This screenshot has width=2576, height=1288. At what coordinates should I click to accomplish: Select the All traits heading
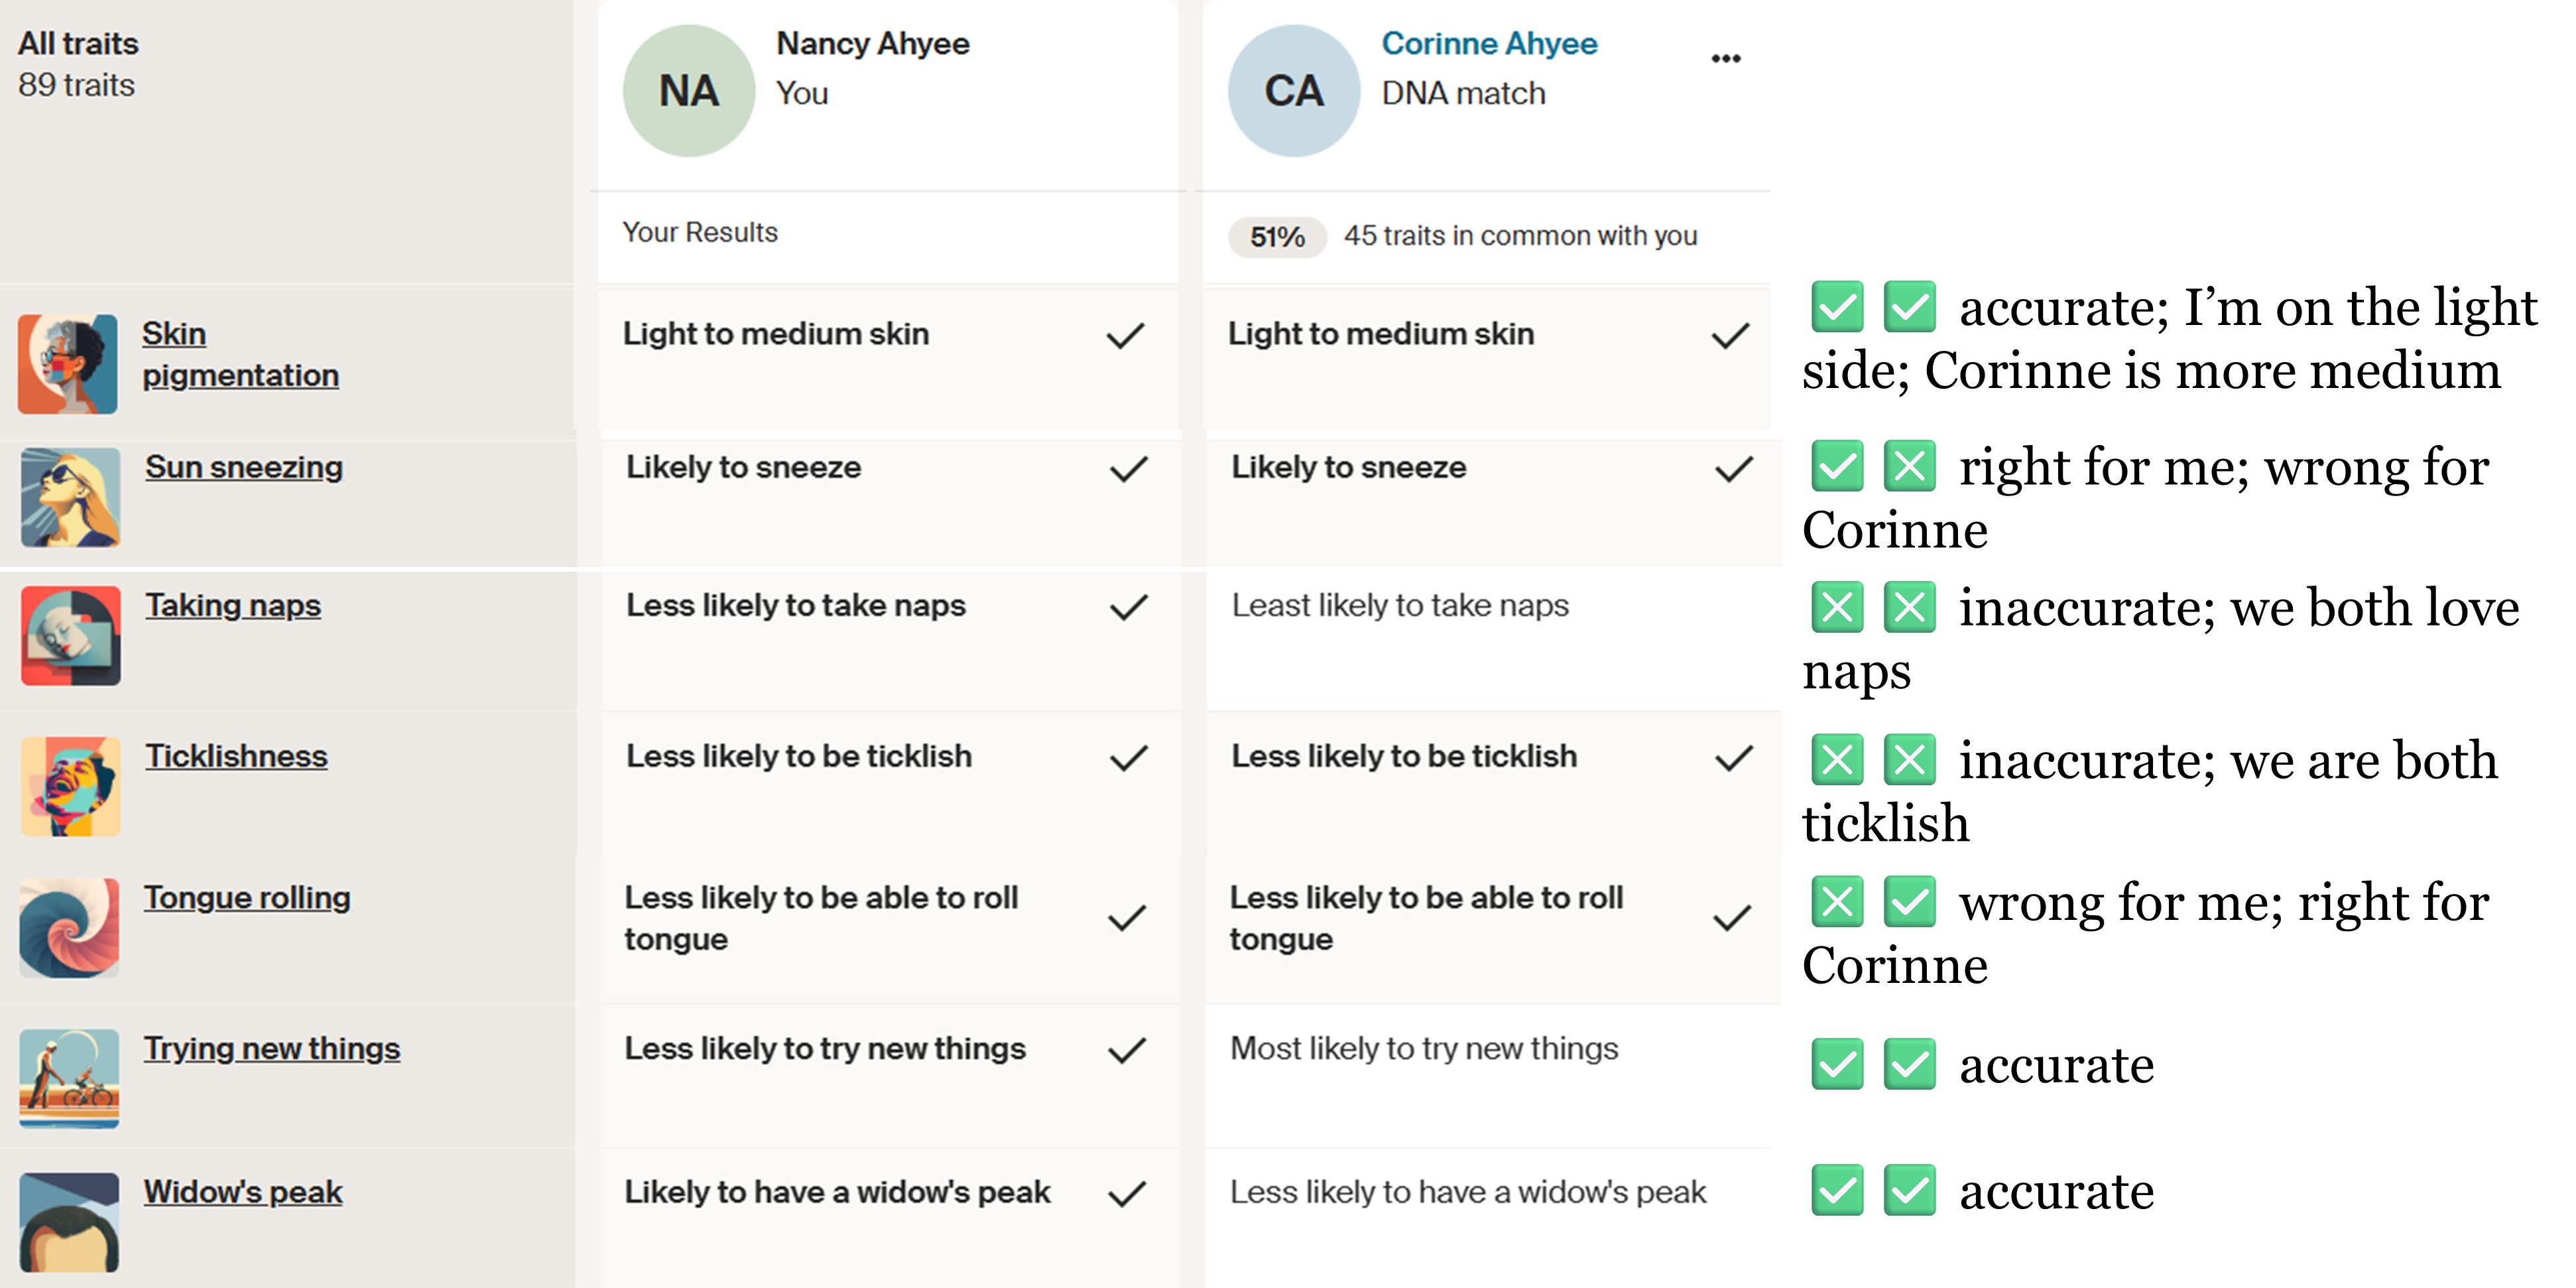(x=78, y=44)
